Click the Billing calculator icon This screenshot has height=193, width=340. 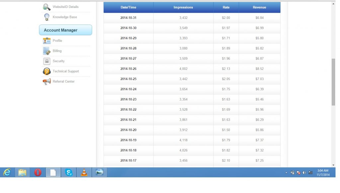[x=46, y=51]
